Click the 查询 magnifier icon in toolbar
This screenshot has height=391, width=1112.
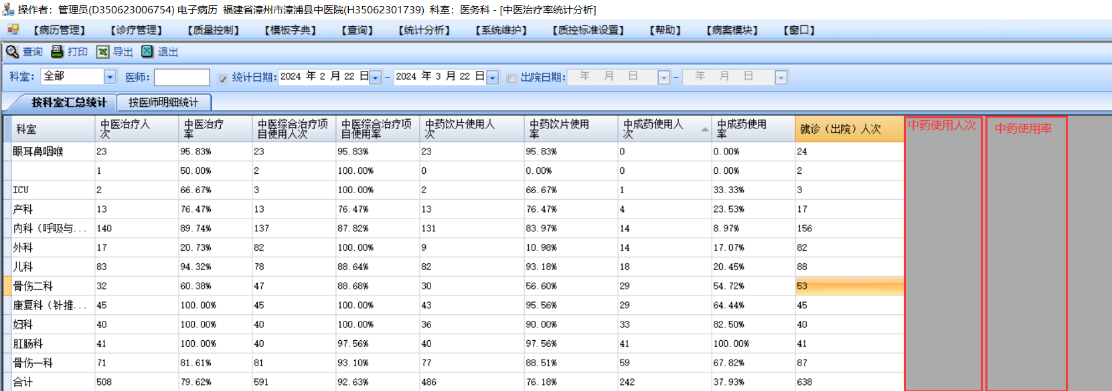(12, 51)
